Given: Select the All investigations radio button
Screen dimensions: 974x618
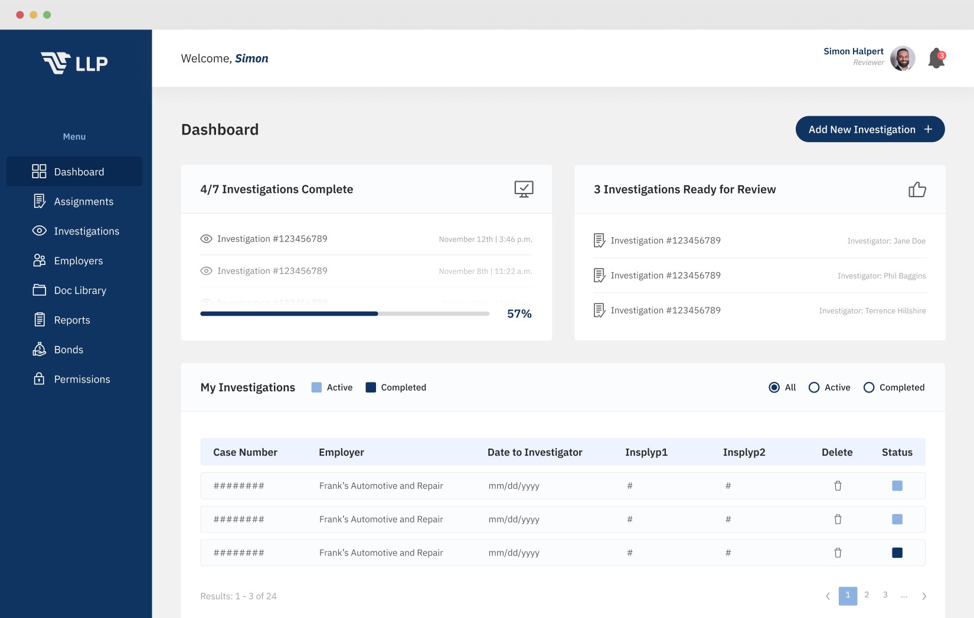Looking at the screenshot, I should coord(774,387).
